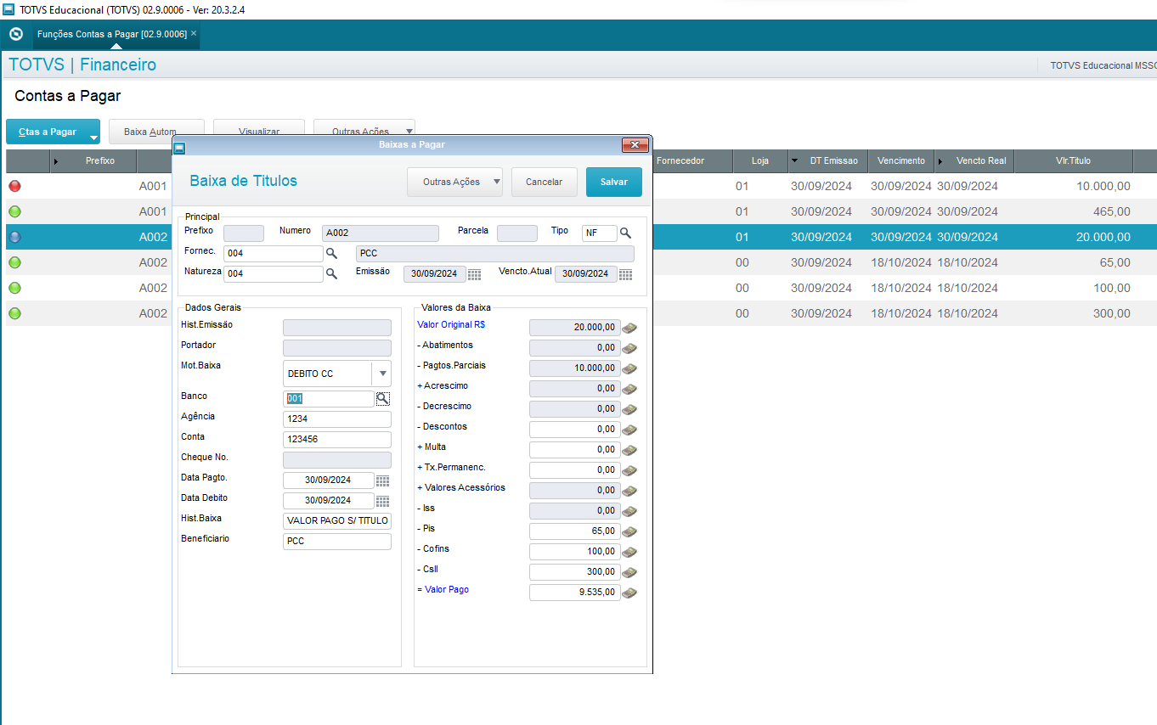This screenshot has width=1157, height=725.
Task: Edit the Cofins value field
Action: 575,552
